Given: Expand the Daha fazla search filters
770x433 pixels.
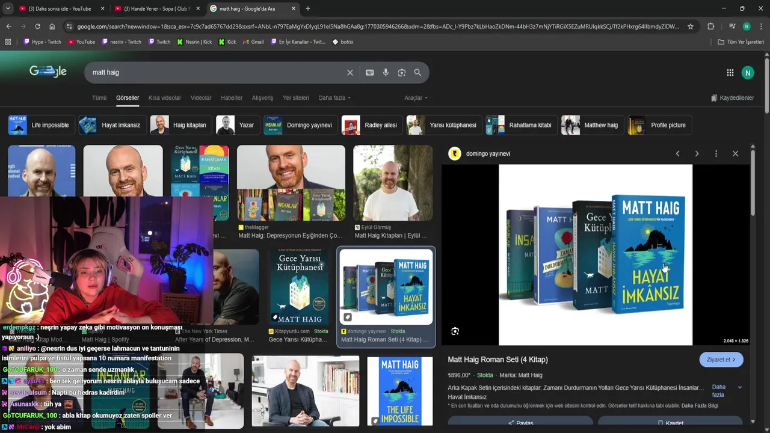Looking at the screenshot, I should tap(334, 98).
